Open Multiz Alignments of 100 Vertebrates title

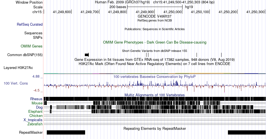pos(155,95)
